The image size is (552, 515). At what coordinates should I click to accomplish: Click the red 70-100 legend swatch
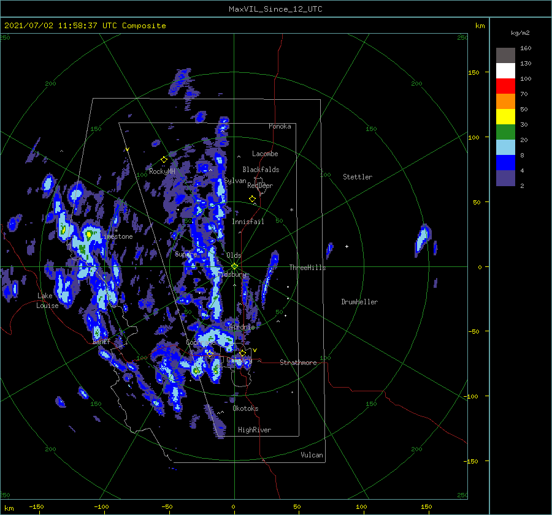click(x=505, y=86)
